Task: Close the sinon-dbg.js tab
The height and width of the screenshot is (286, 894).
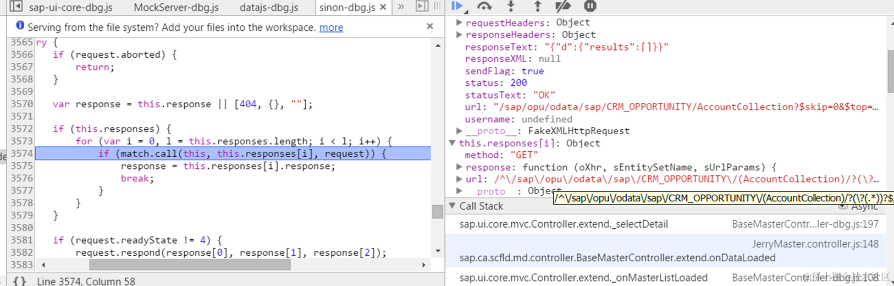Action: pyautogui.click(x=383, y=7)
